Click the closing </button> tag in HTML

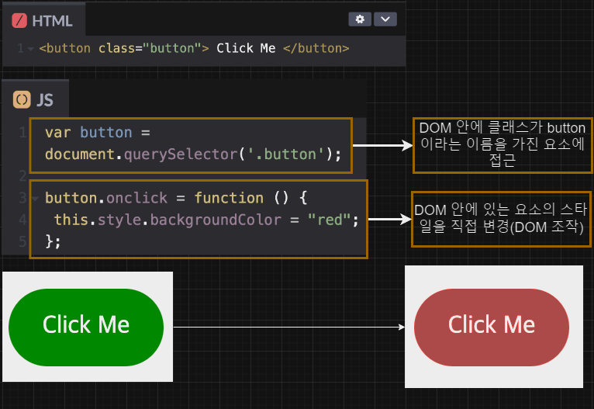tap(316, 49)
